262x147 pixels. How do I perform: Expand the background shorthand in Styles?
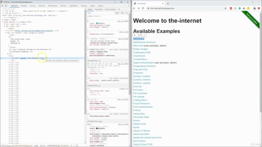click(x=100, y=34)
